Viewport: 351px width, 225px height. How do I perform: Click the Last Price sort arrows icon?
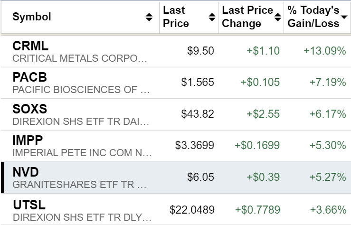coord(212,18)
